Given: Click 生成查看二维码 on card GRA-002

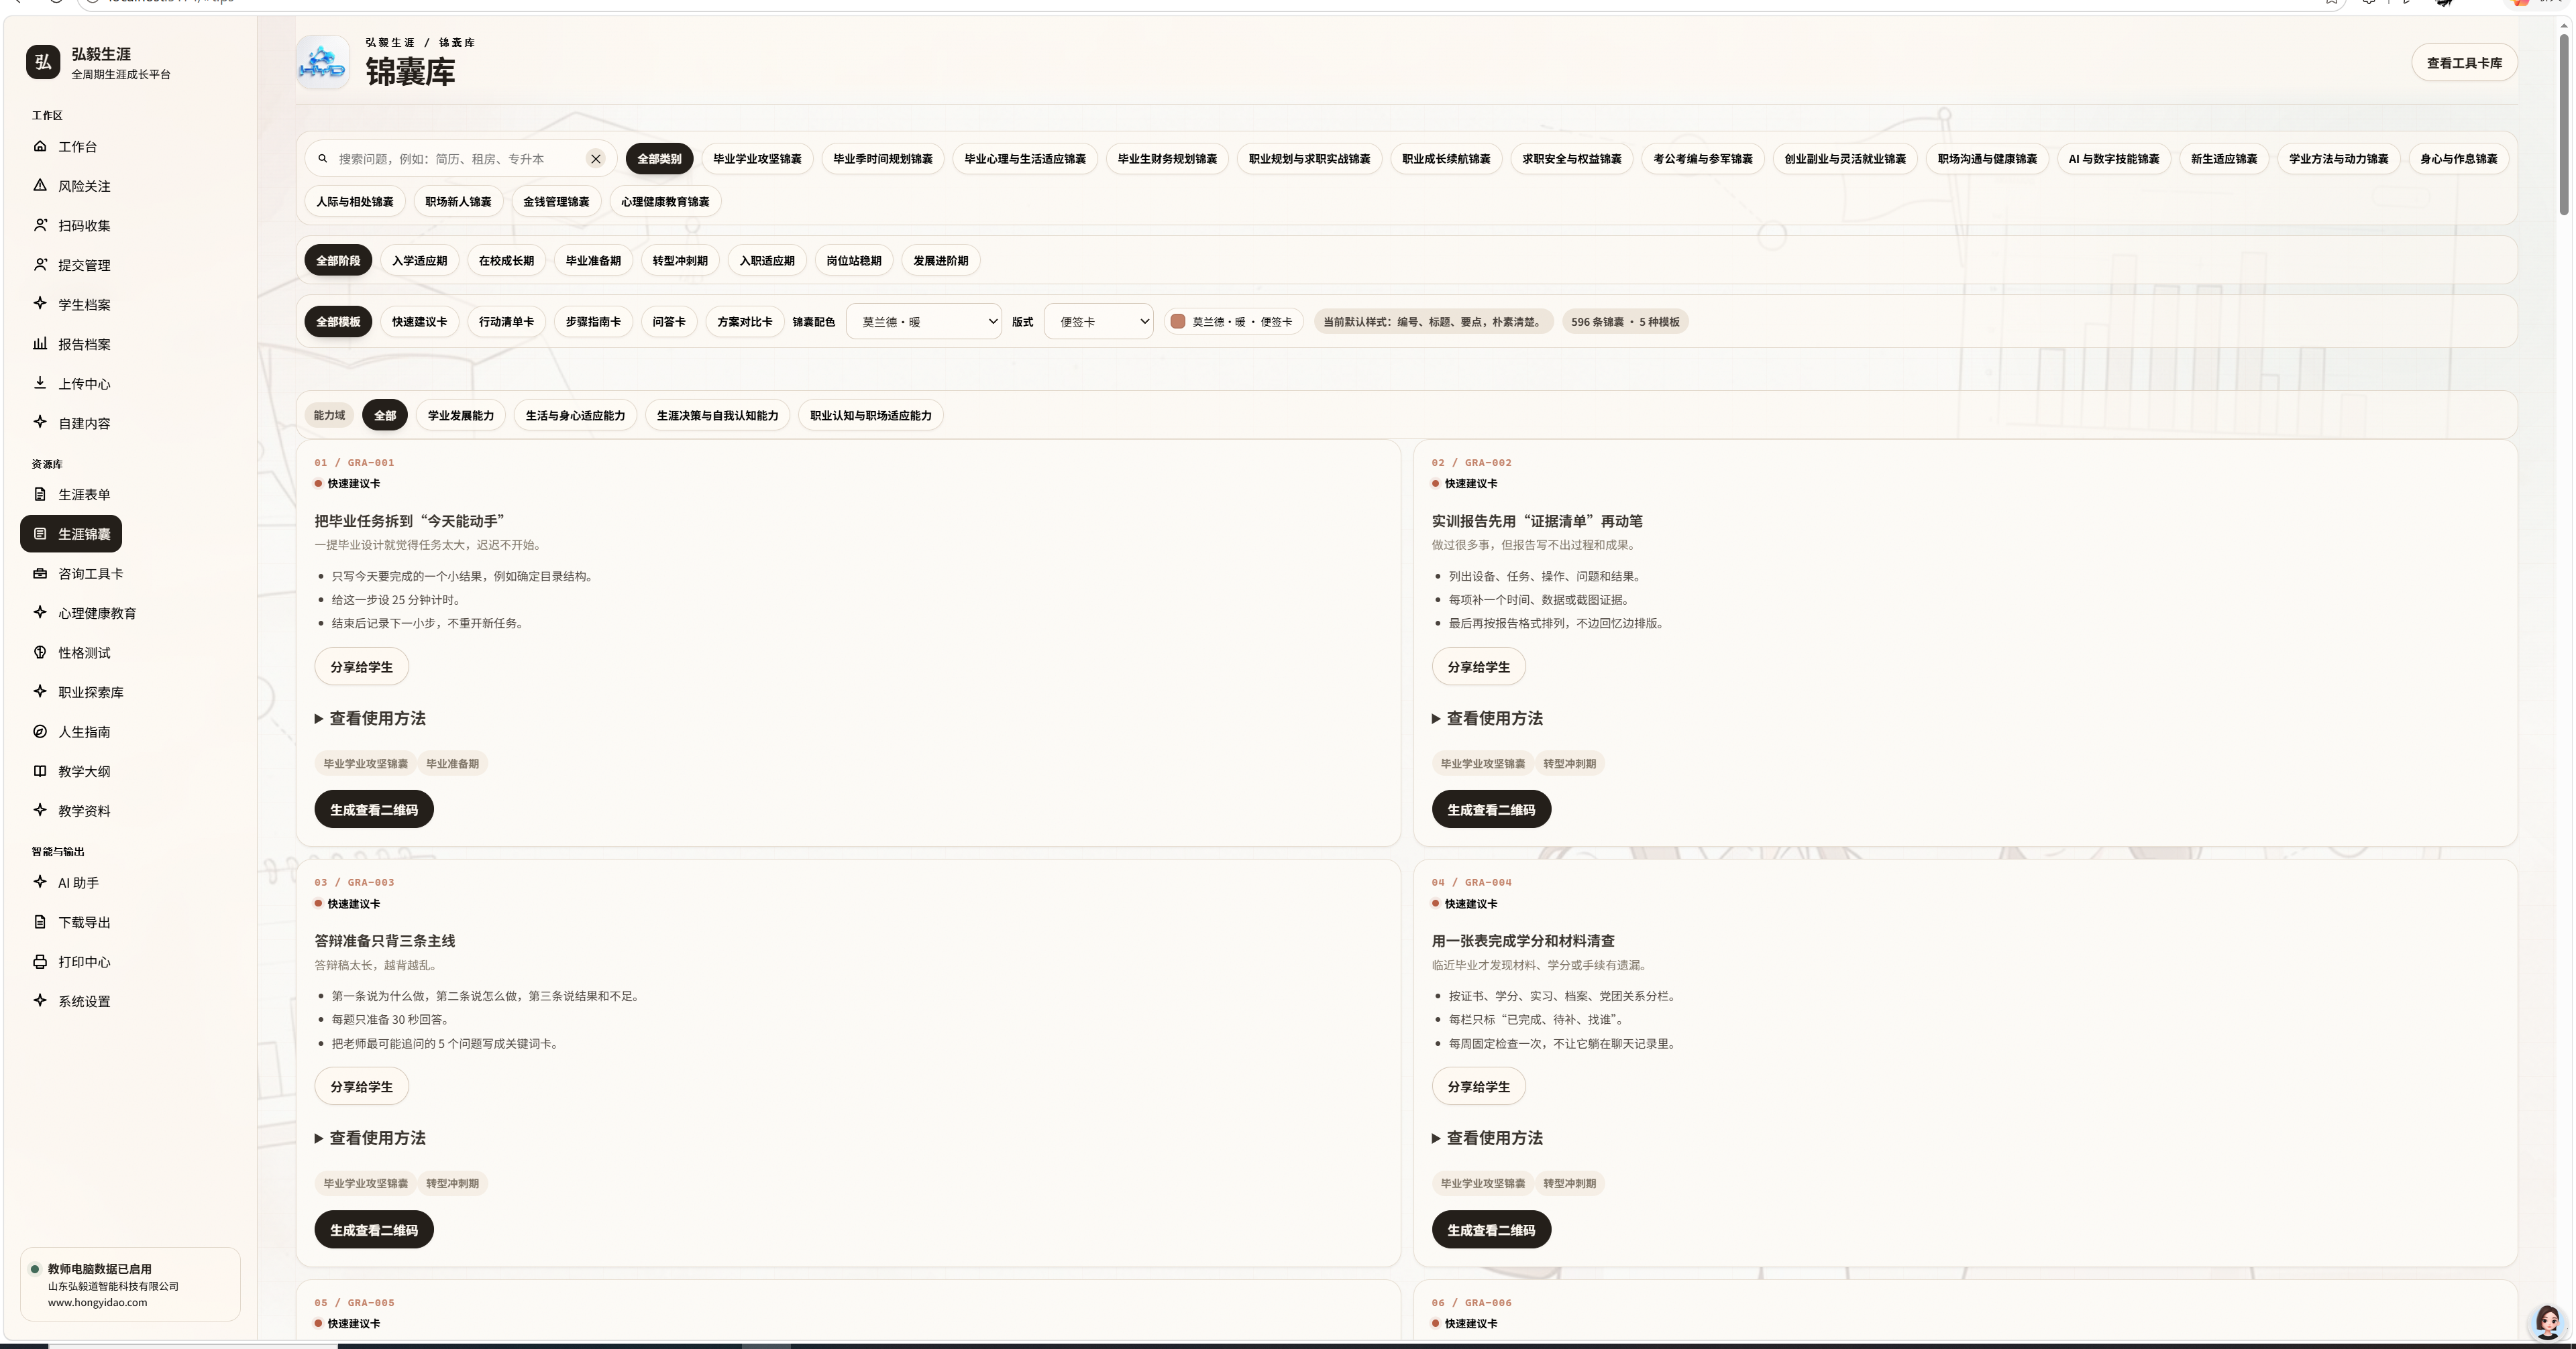Looking at the screenshot, I should coord(1491,809).
